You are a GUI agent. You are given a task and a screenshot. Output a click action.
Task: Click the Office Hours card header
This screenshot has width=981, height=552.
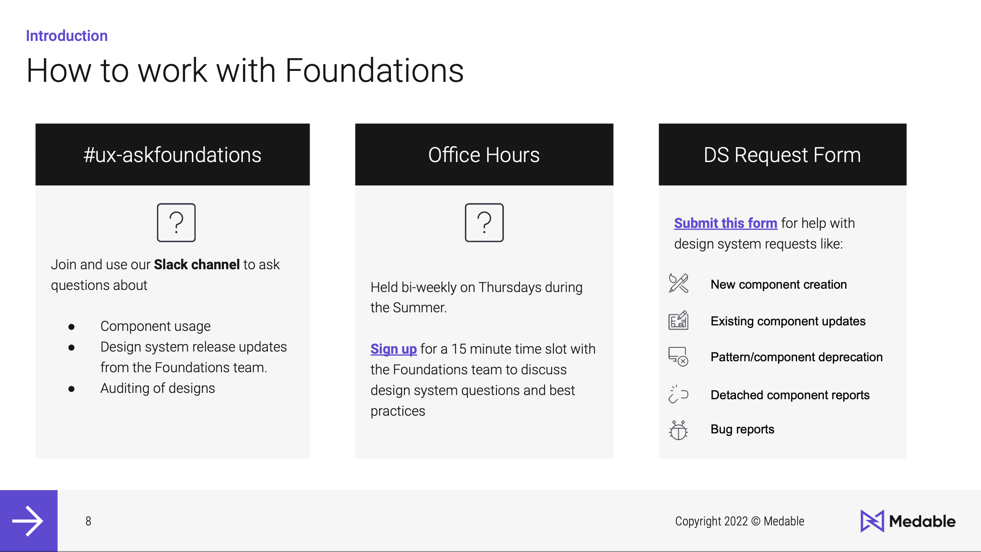[484, 154]
